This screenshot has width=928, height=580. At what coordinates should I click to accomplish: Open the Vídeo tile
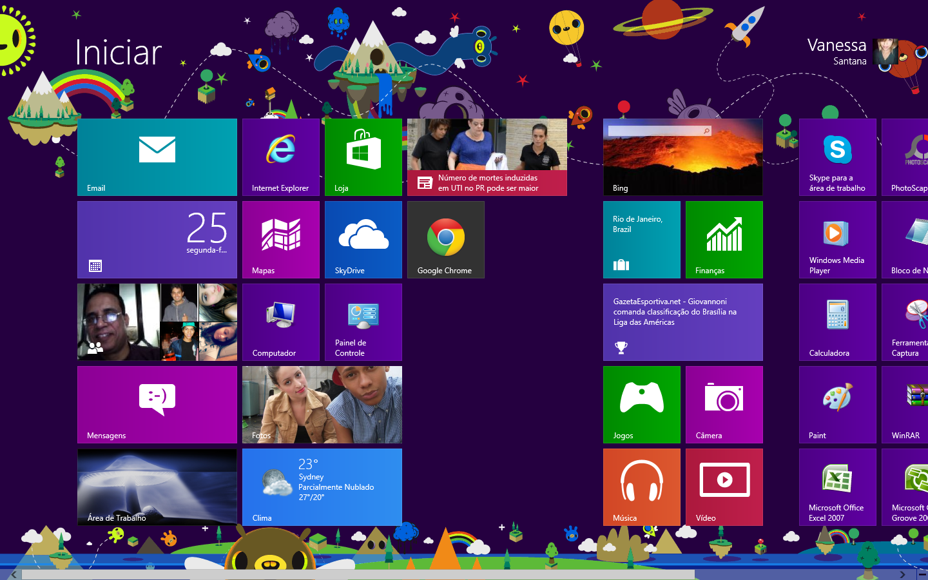[x=724, y=487]
